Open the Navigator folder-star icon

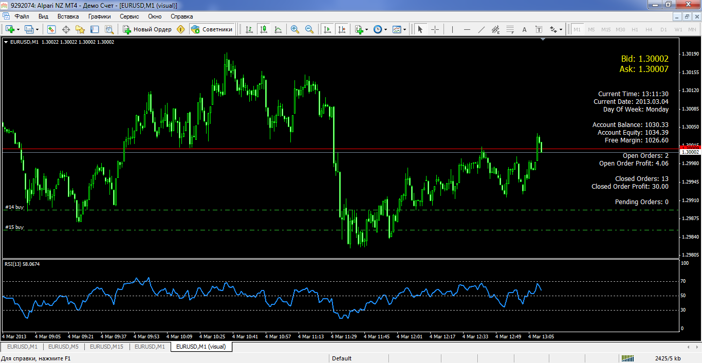[x=80, y=29]
